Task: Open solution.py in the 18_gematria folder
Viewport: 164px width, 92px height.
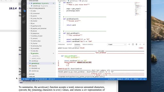Action: [41, 71]
